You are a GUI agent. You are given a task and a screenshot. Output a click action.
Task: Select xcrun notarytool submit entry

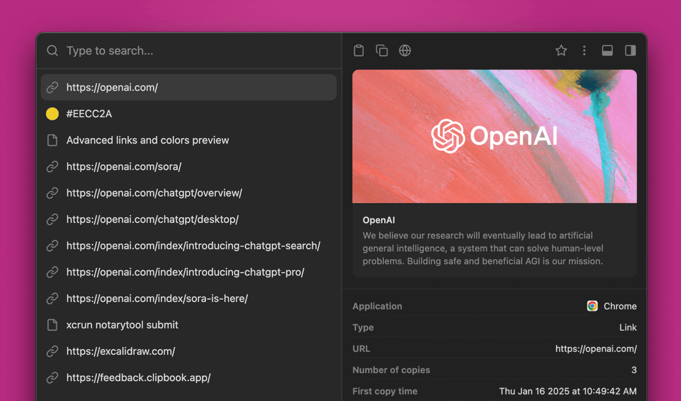coord(188,325)
